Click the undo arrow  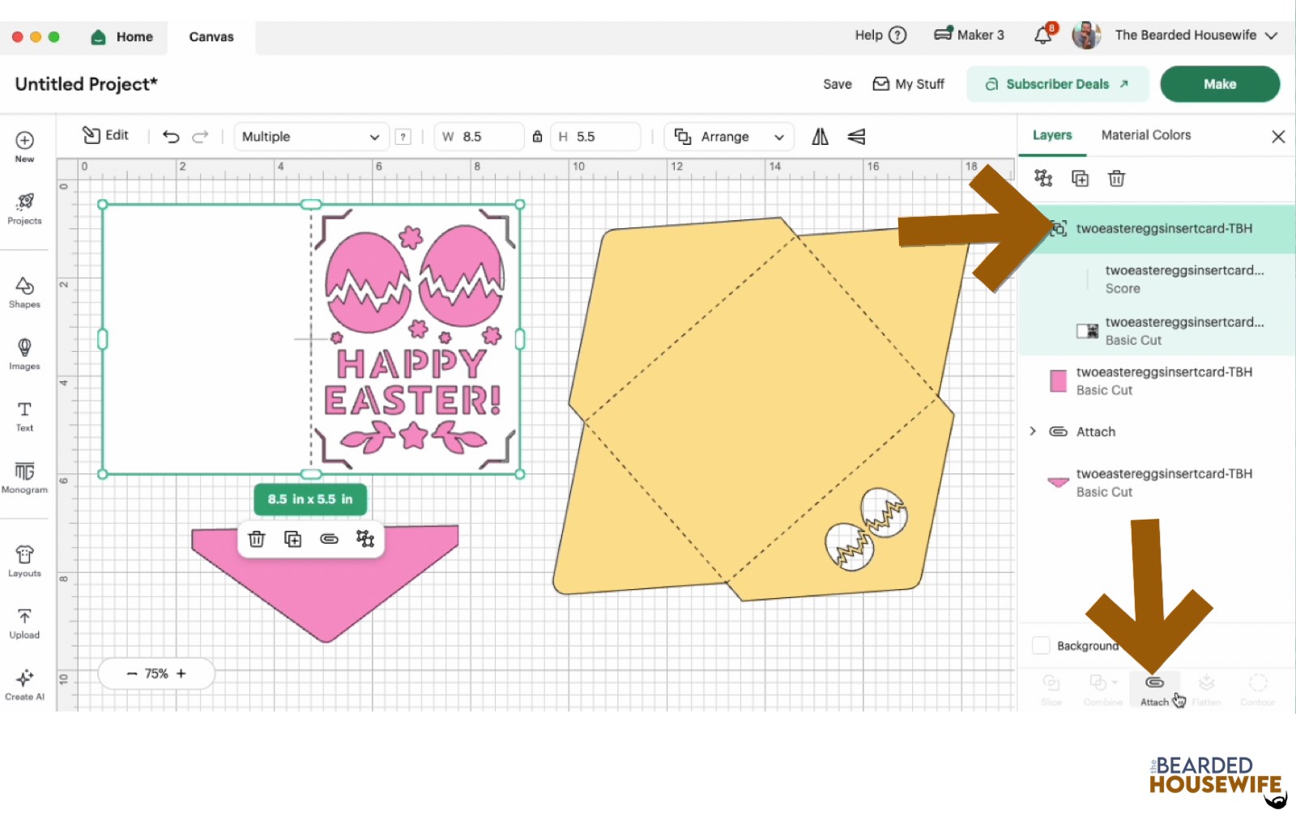pos(171,137)
